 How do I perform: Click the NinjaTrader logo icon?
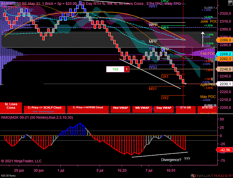coord(193,176)
